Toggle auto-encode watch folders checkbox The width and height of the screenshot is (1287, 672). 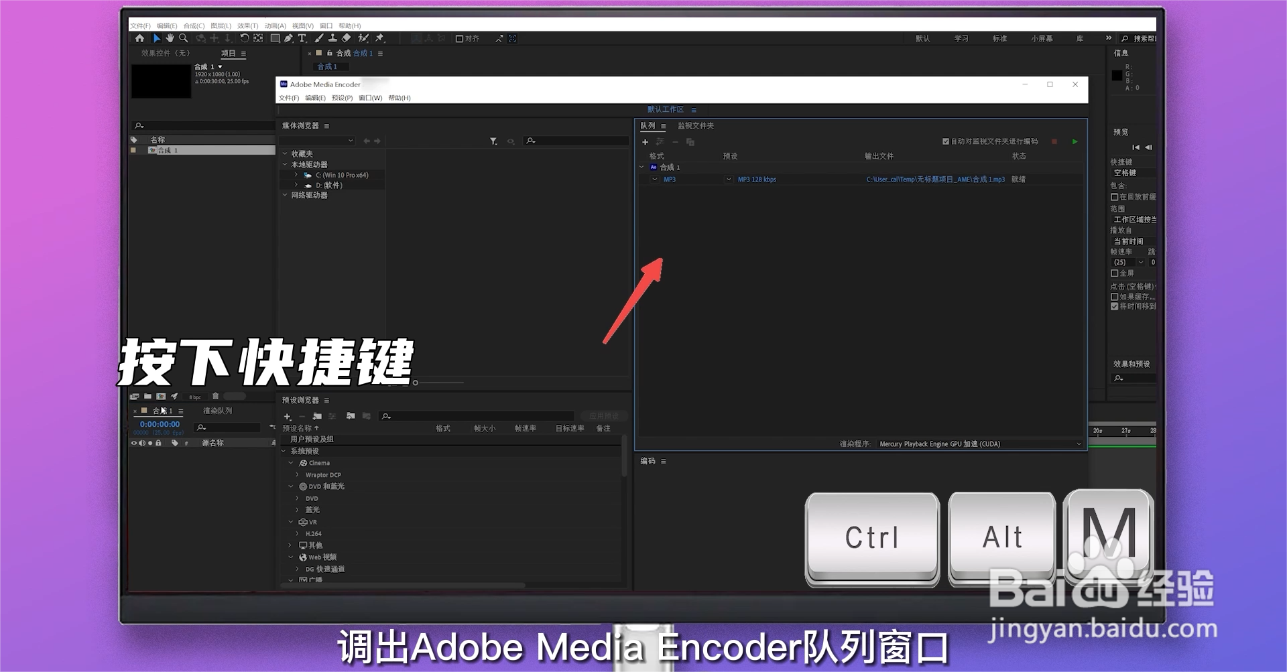946,142
